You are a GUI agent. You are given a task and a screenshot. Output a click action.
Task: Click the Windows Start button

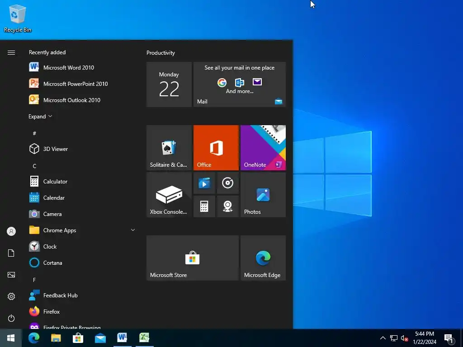click(x=11, y=338)
